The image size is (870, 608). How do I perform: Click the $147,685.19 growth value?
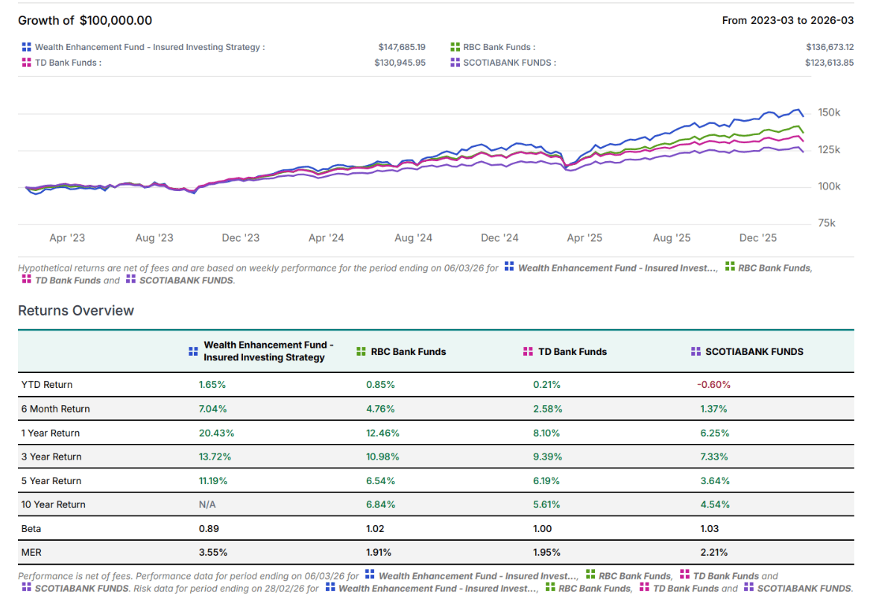(401, 47)
